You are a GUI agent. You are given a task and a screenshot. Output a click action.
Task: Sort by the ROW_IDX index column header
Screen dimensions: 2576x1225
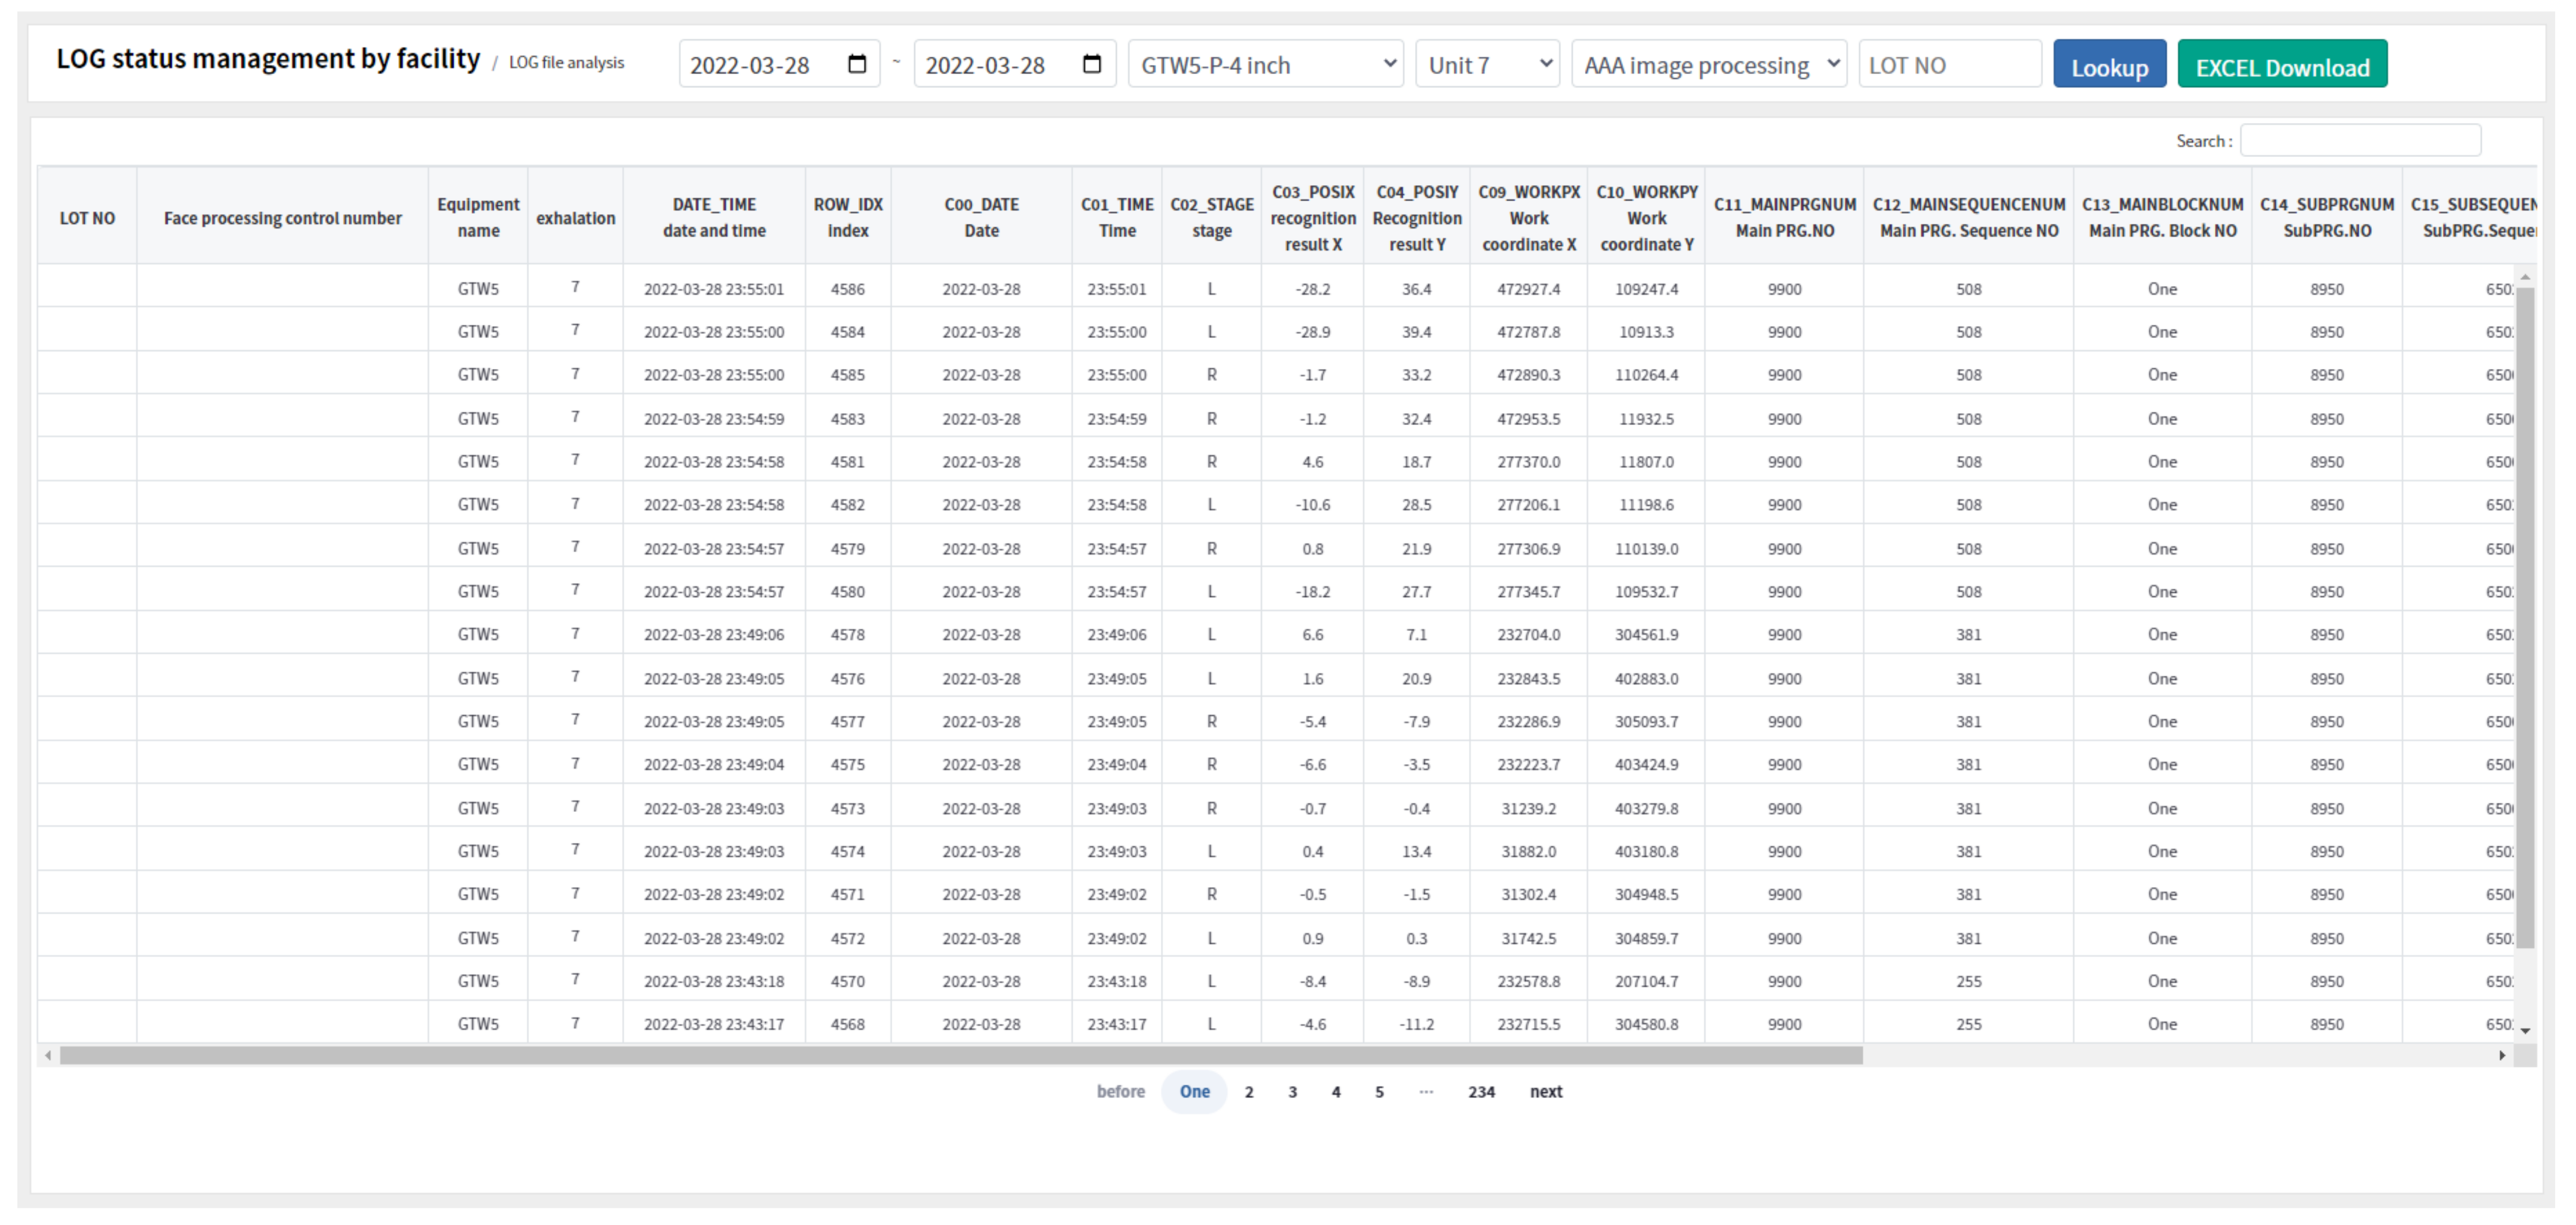(x=847, y=217)
